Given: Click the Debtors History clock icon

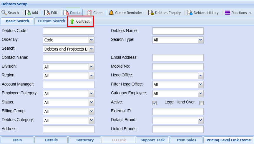Looking at the screenshot, I should [x=190, y=13].
